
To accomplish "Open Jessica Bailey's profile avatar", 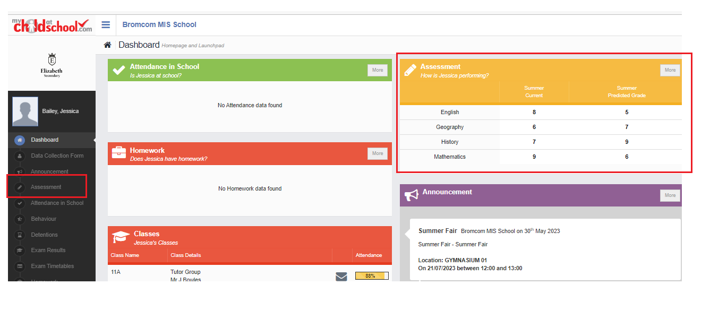I will coord(25,111).
